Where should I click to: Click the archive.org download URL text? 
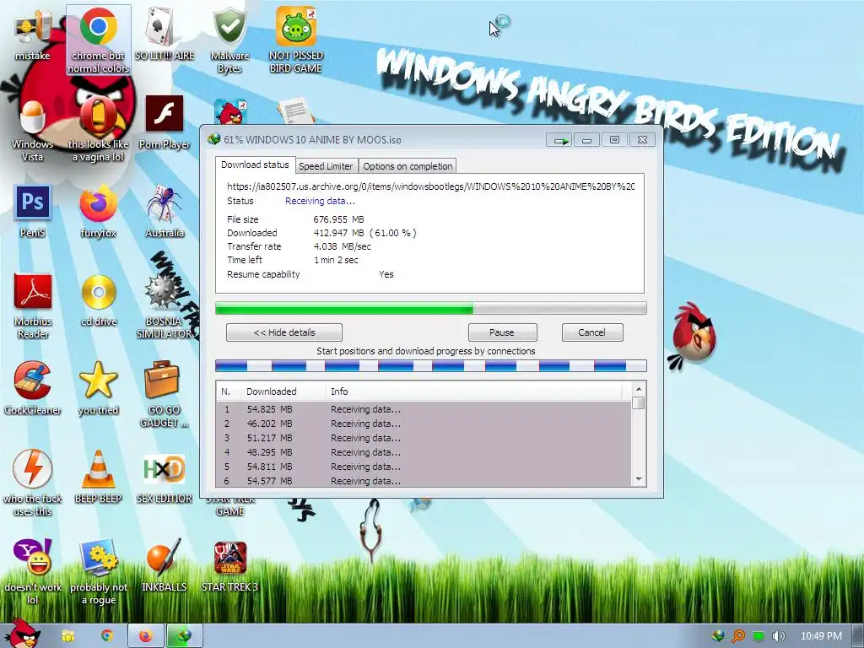pyautogui.click(x=431, y=186)
